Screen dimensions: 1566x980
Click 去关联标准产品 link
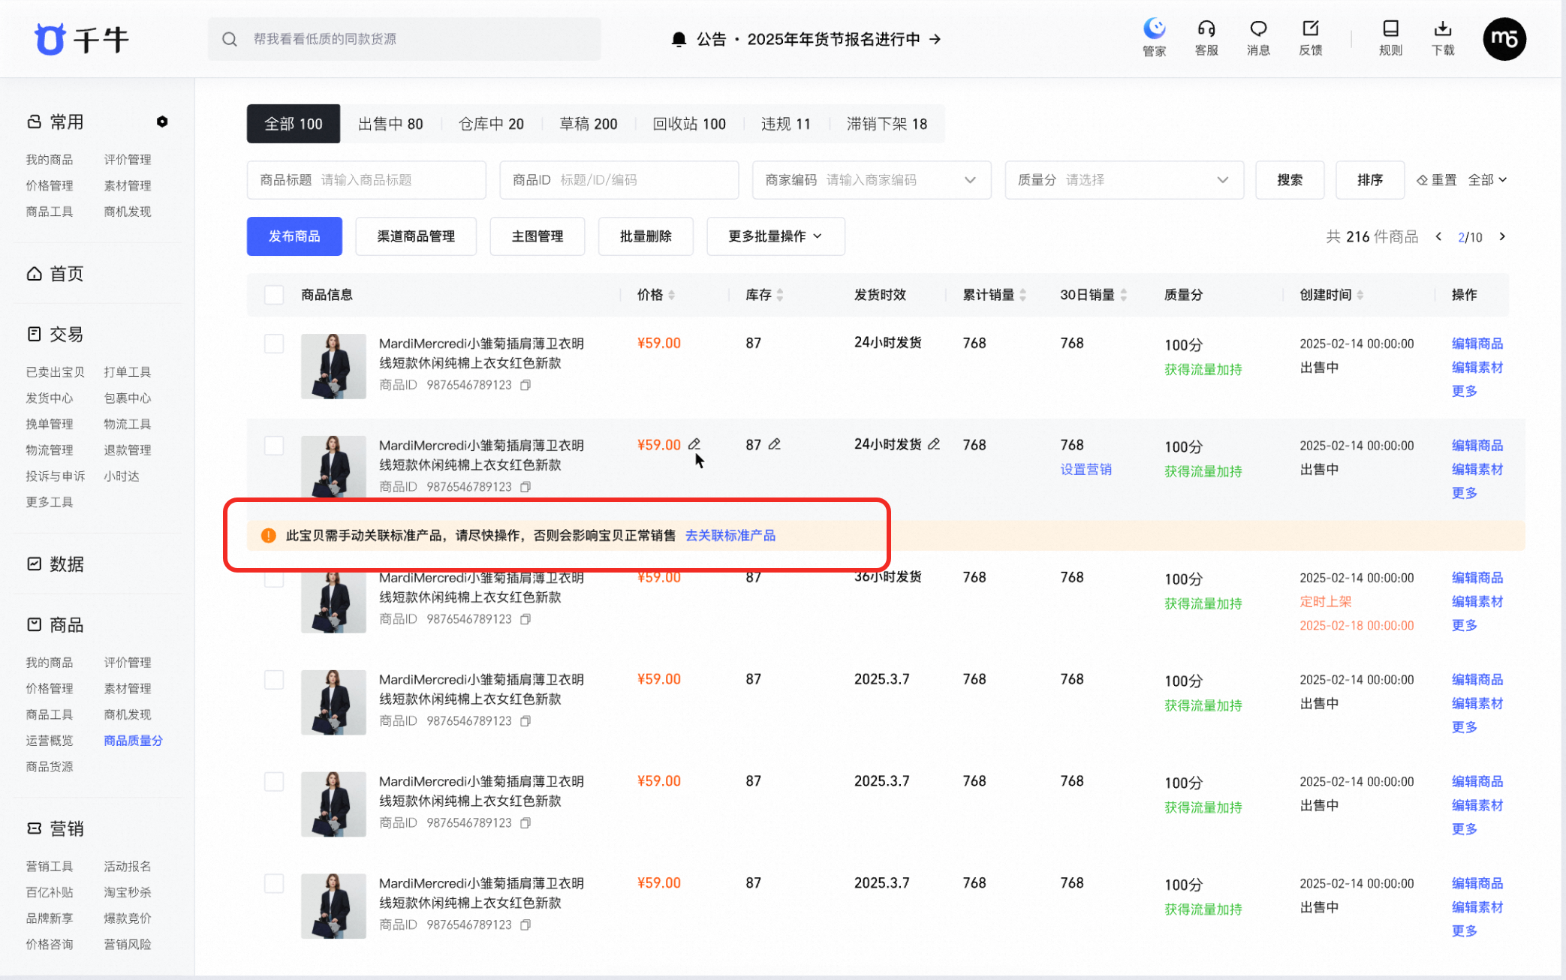730,535
